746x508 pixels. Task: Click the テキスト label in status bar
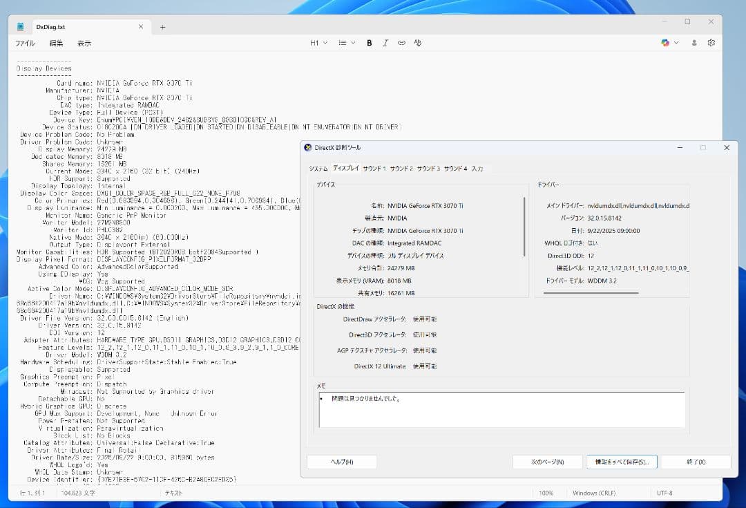click(x=173, y=493)
